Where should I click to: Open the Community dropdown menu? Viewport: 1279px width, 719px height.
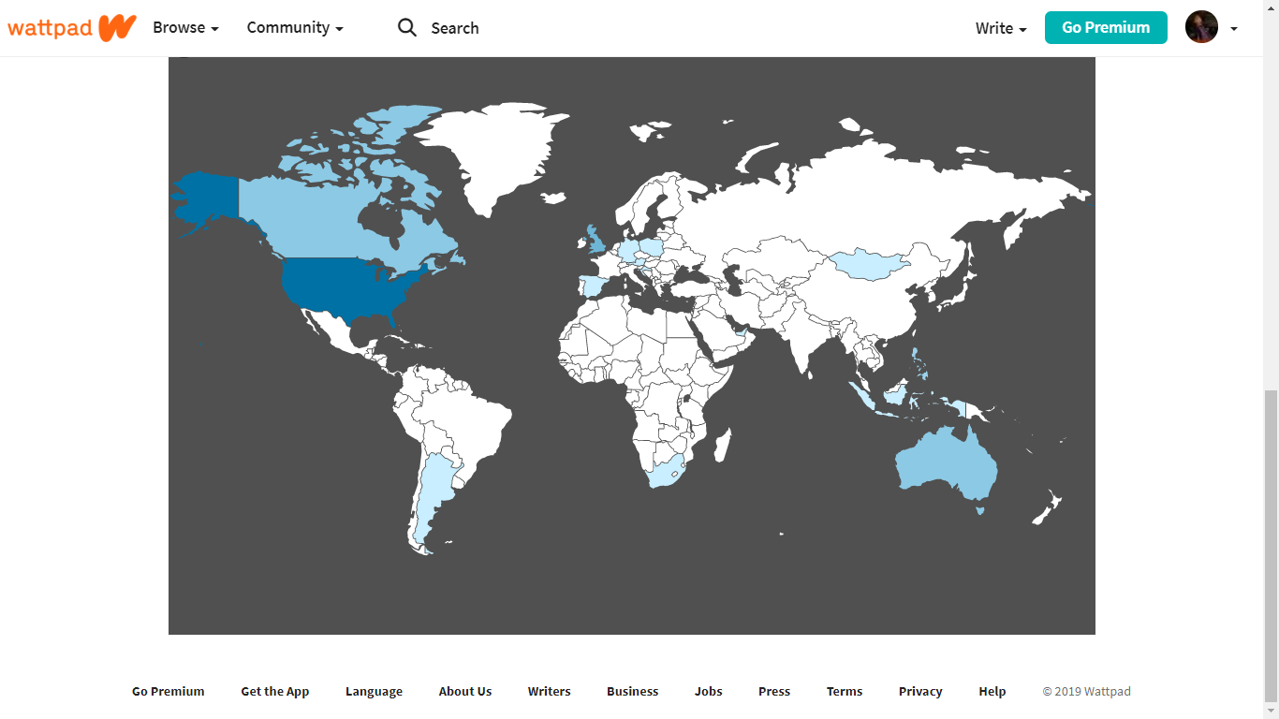[294, 28]
